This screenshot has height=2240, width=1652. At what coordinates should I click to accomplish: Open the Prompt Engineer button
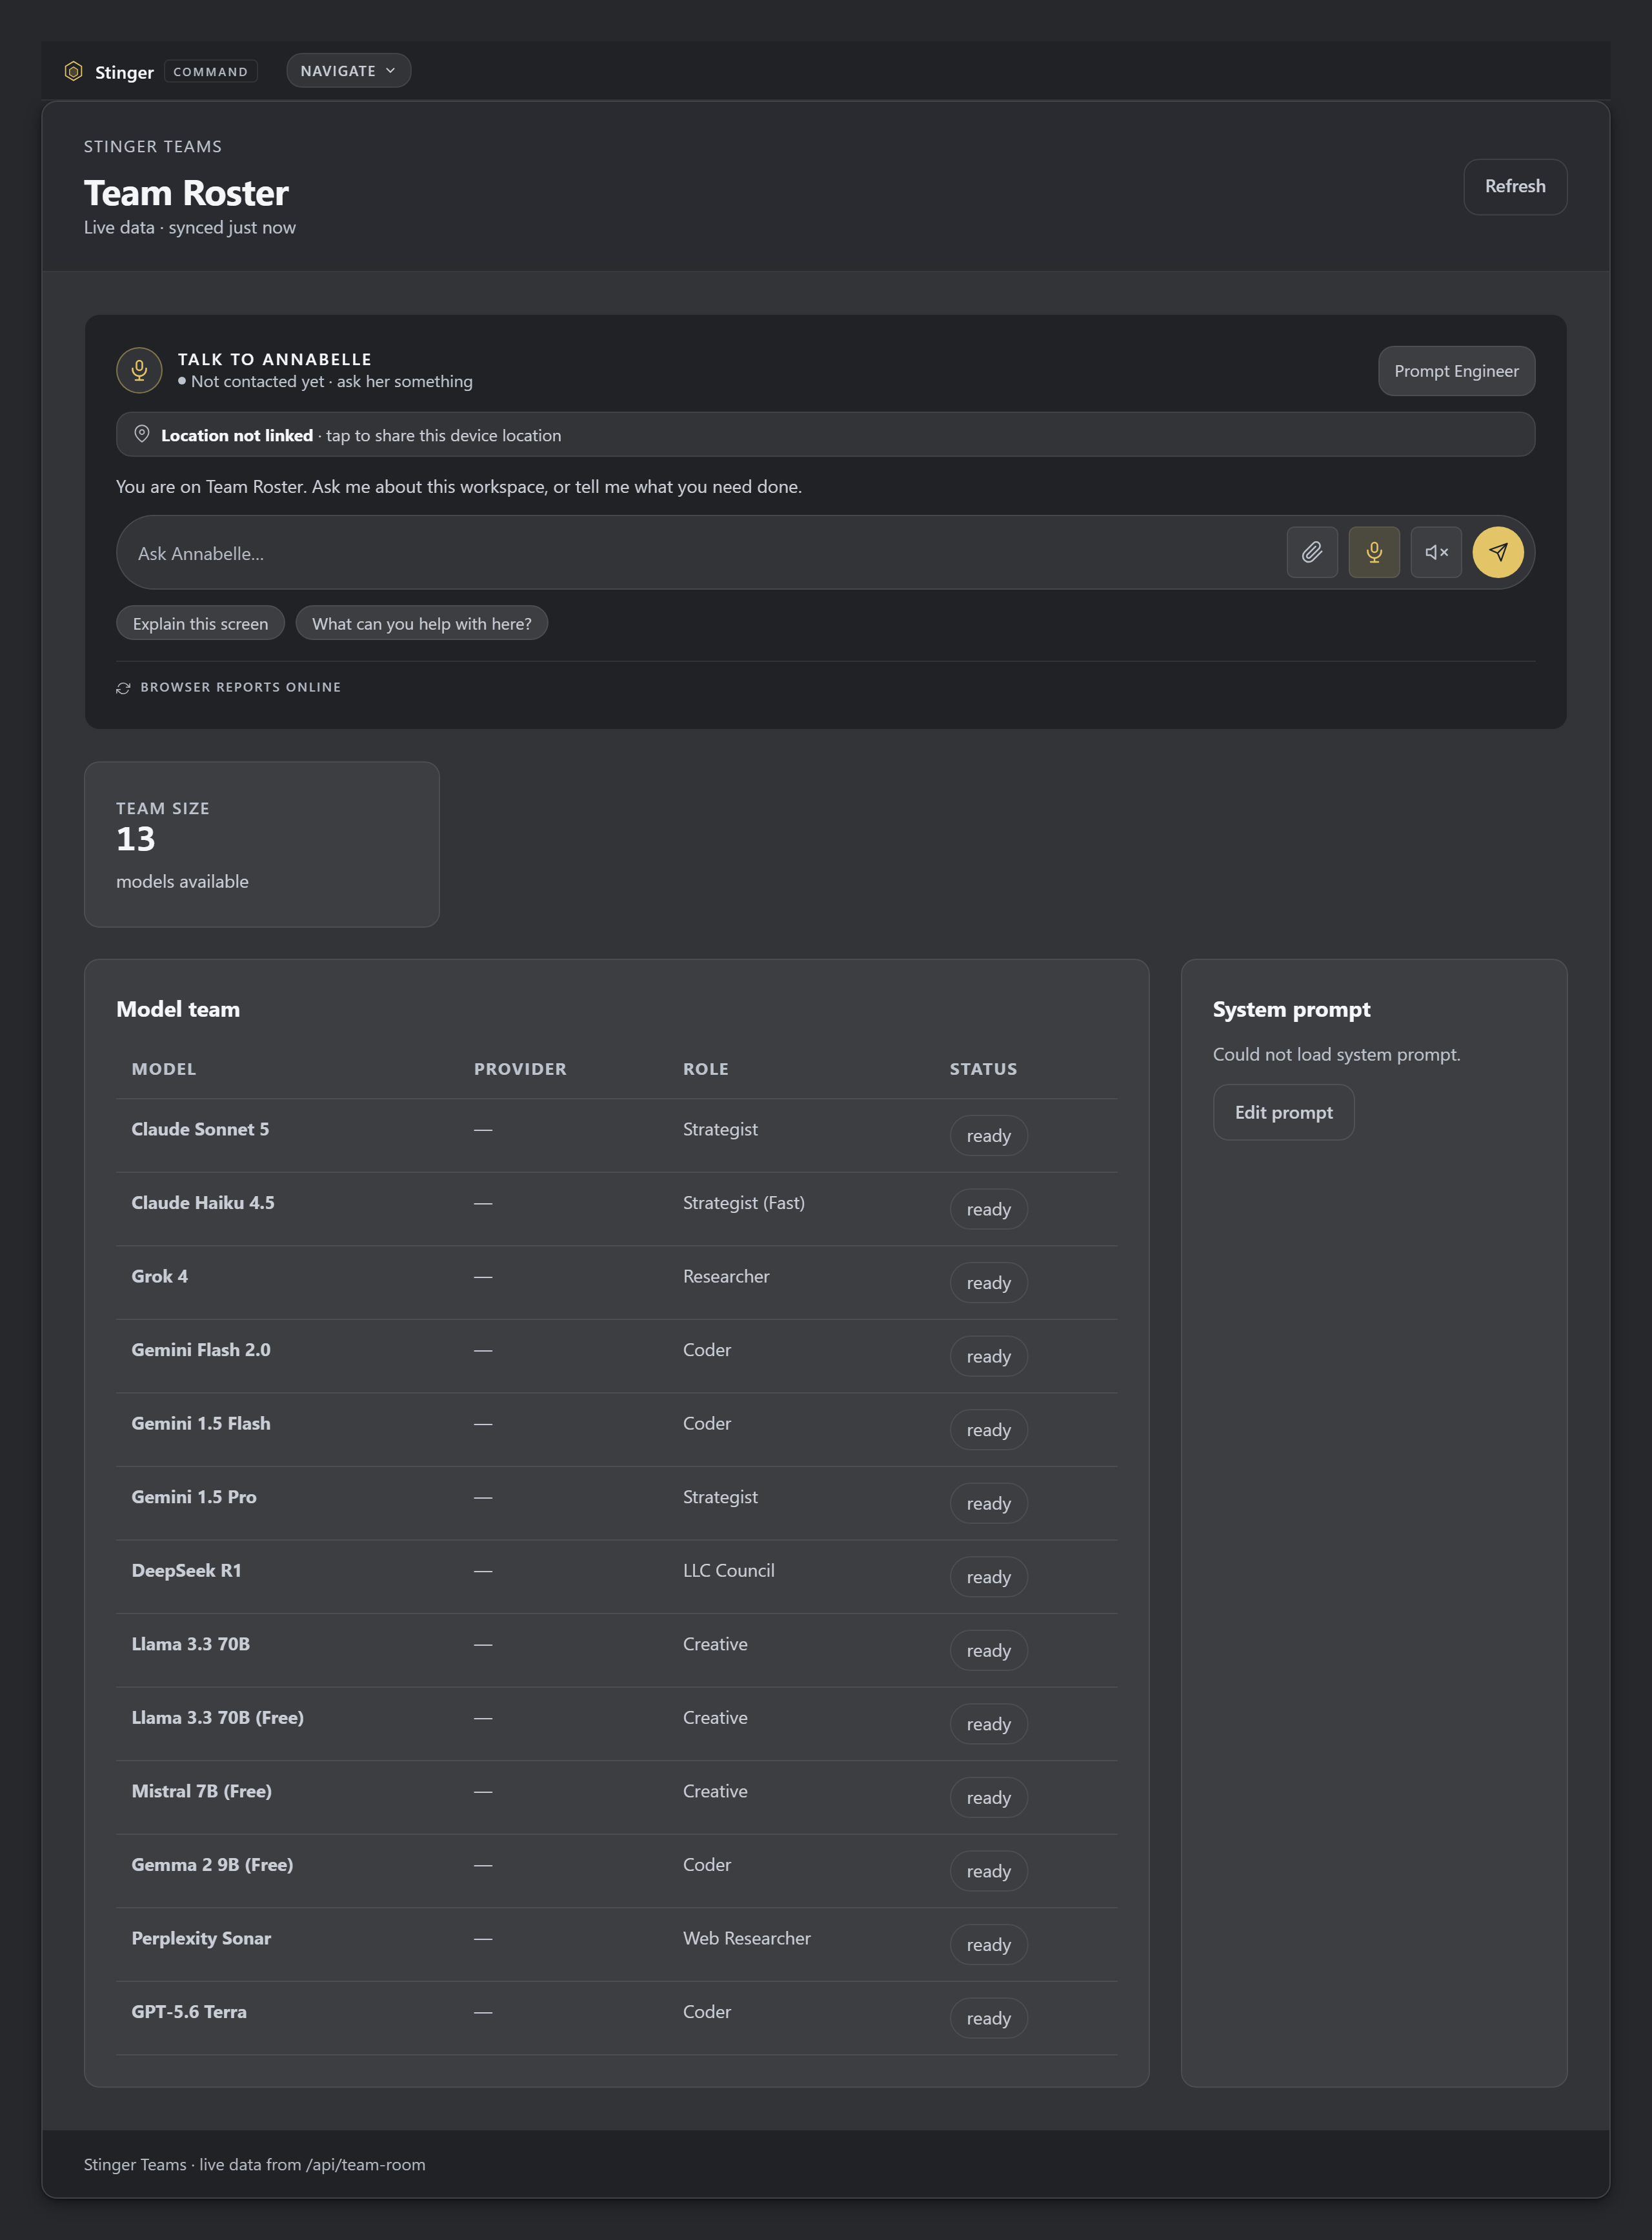1456,371
